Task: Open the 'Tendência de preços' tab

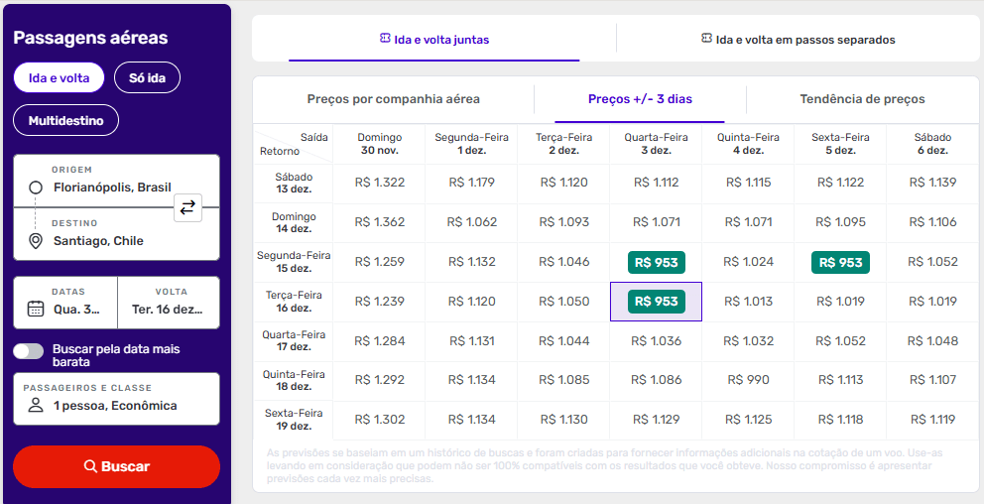Action: click(x=862, y=99)
